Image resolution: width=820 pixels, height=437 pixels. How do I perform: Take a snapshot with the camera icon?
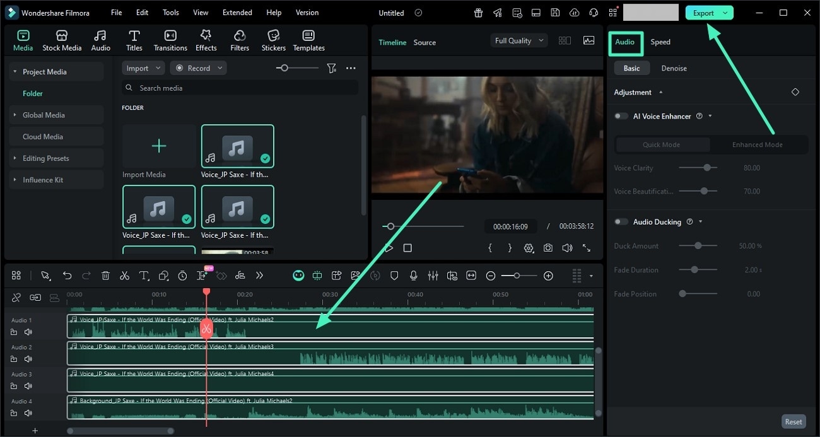pos(548,248)
